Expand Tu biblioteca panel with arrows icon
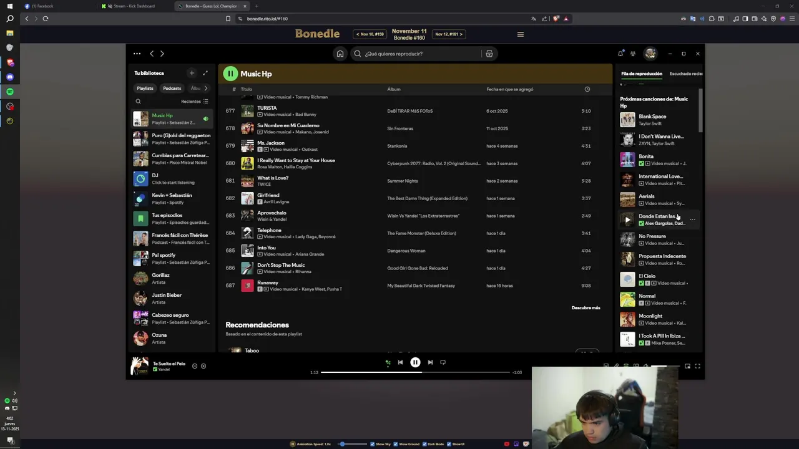This screenshot has width=799, height=449. (x=205, y=73)
